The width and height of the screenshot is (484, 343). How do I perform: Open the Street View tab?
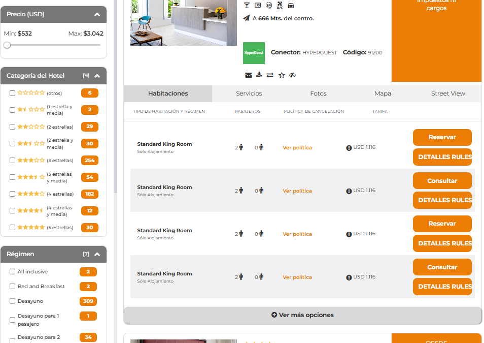point(447,93)
